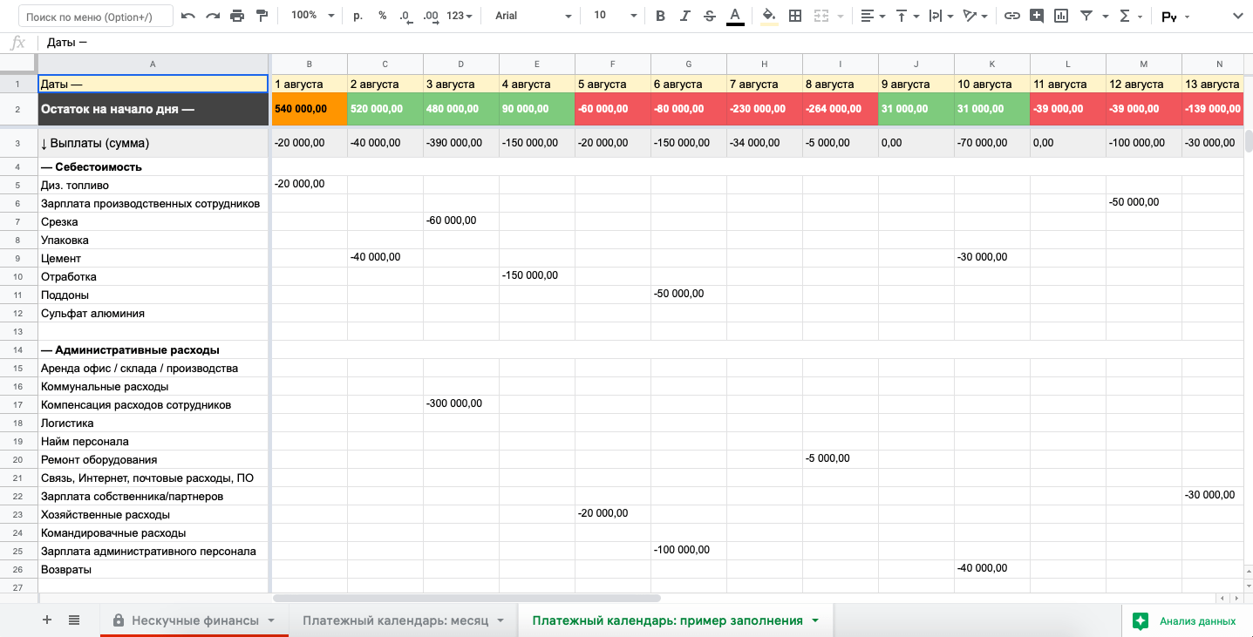The width and height of the screenshot is (1253, 637).
Task: Toggle strikethrough formatting
Action: [709, 16]
